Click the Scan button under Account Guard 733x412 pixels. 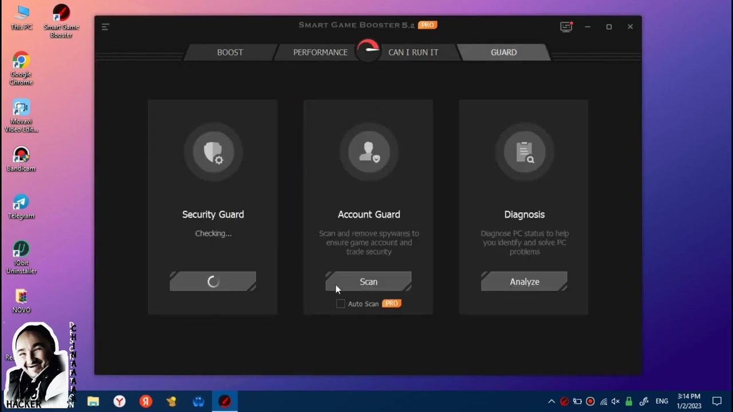369,282
